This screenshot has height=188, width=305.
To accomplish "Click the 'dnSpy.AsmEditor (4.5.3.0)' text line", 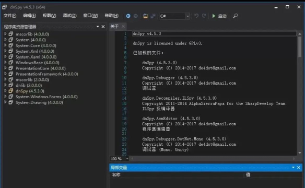I will pos(171,119).
